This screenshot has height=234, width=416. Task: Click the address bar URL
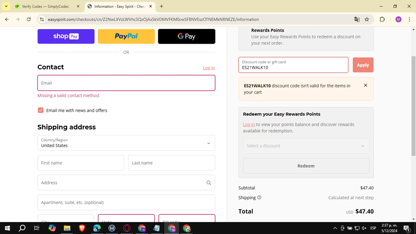point(153,19)
